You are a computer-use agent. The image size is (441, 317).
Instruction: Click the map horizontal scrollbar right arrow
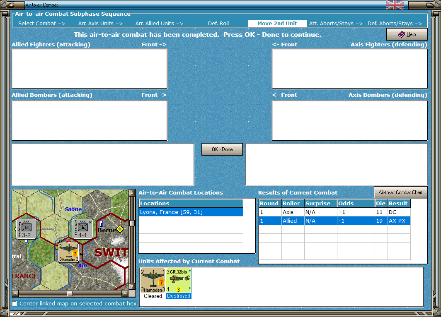(125, 293)
